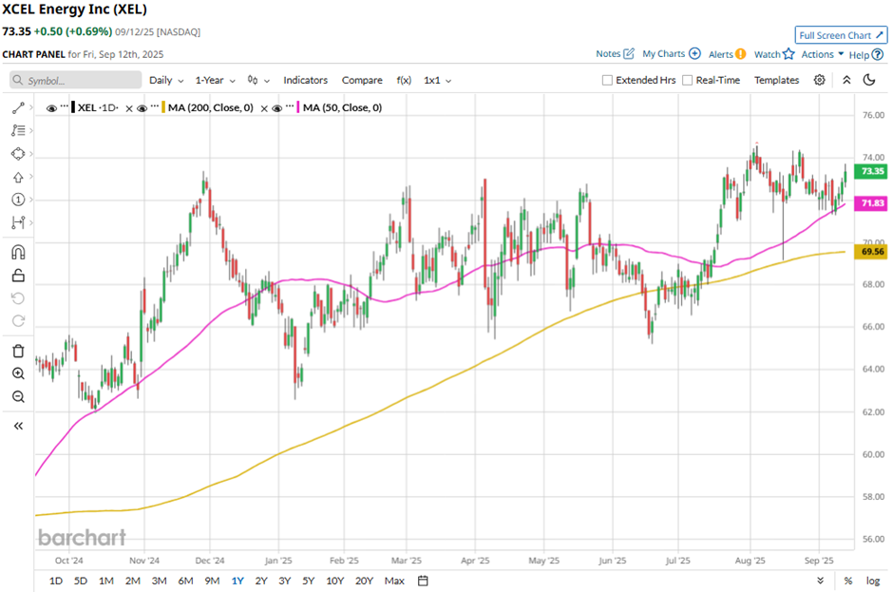Image resolution: width=893 pixels, height=592 pixels.
Task: Hide the MA (200, Close, 0) indicator
Action: [142, 108]
